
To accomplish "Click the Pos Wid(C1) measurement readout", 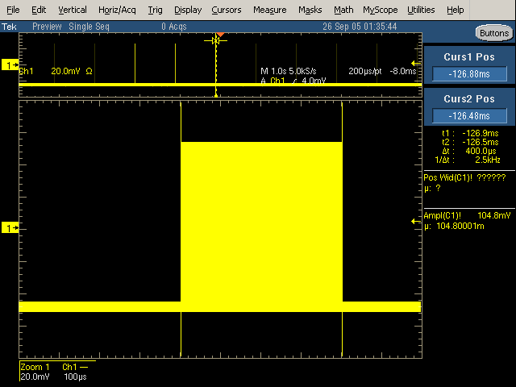I will point(468,181).
